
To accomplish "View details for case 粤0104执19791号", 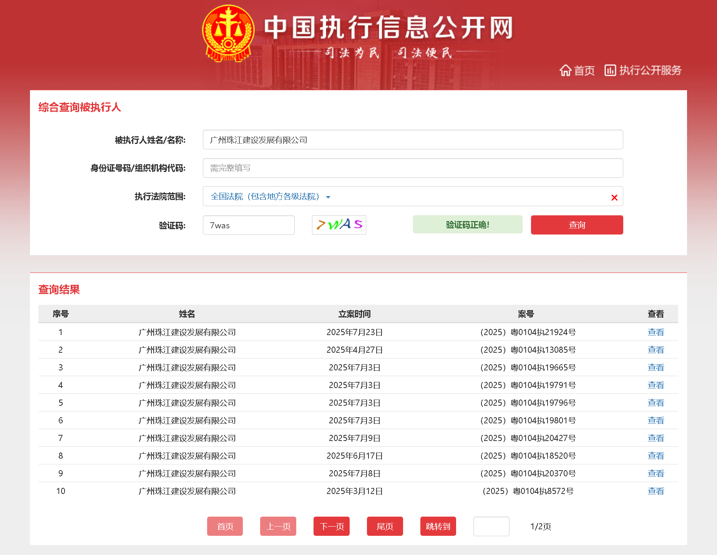I will tap(656, 385).
